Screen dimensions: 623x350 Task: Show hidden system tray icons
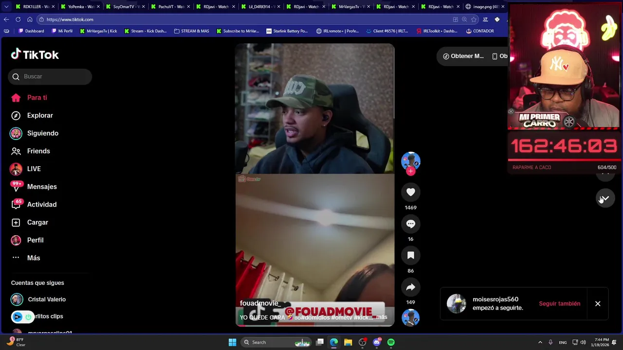click(540, 342)
